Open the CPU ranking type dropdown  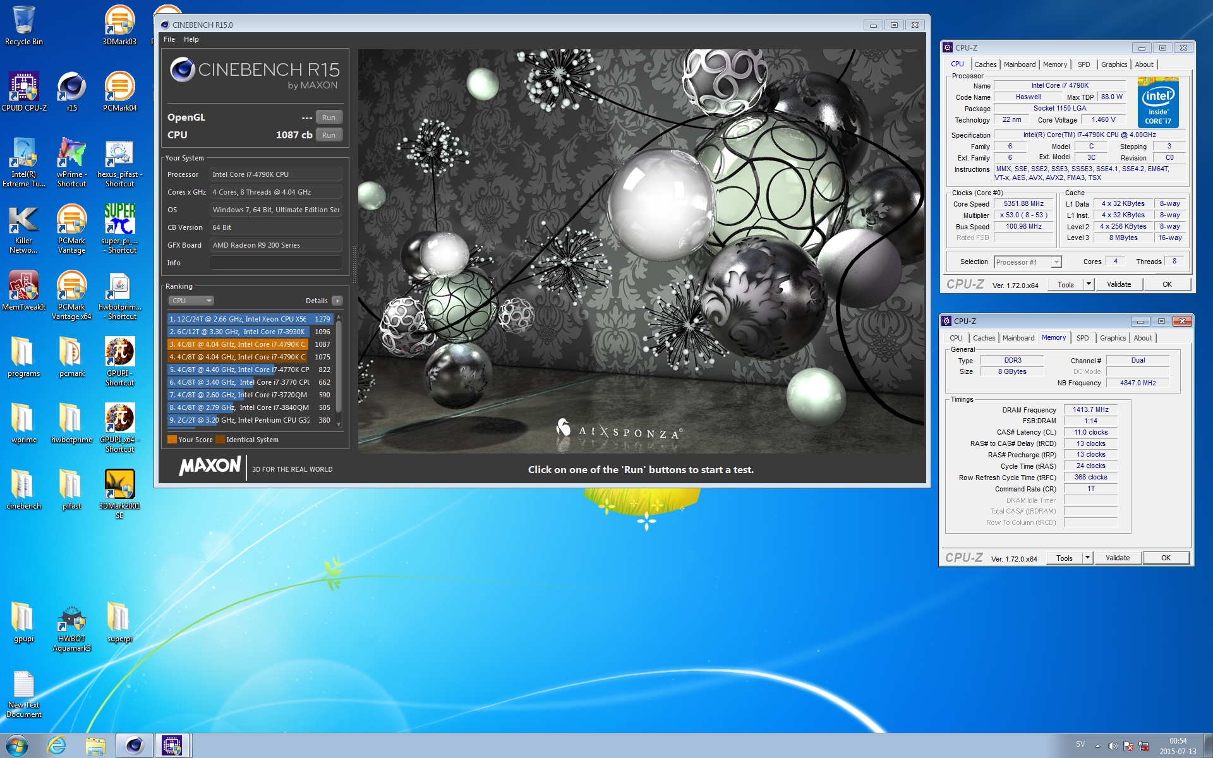(x=191, y=301)
